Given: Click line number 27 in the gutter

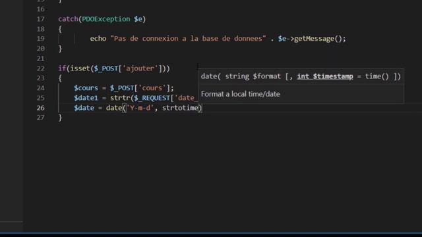Looking at the screenshot, I should [41, 118].
